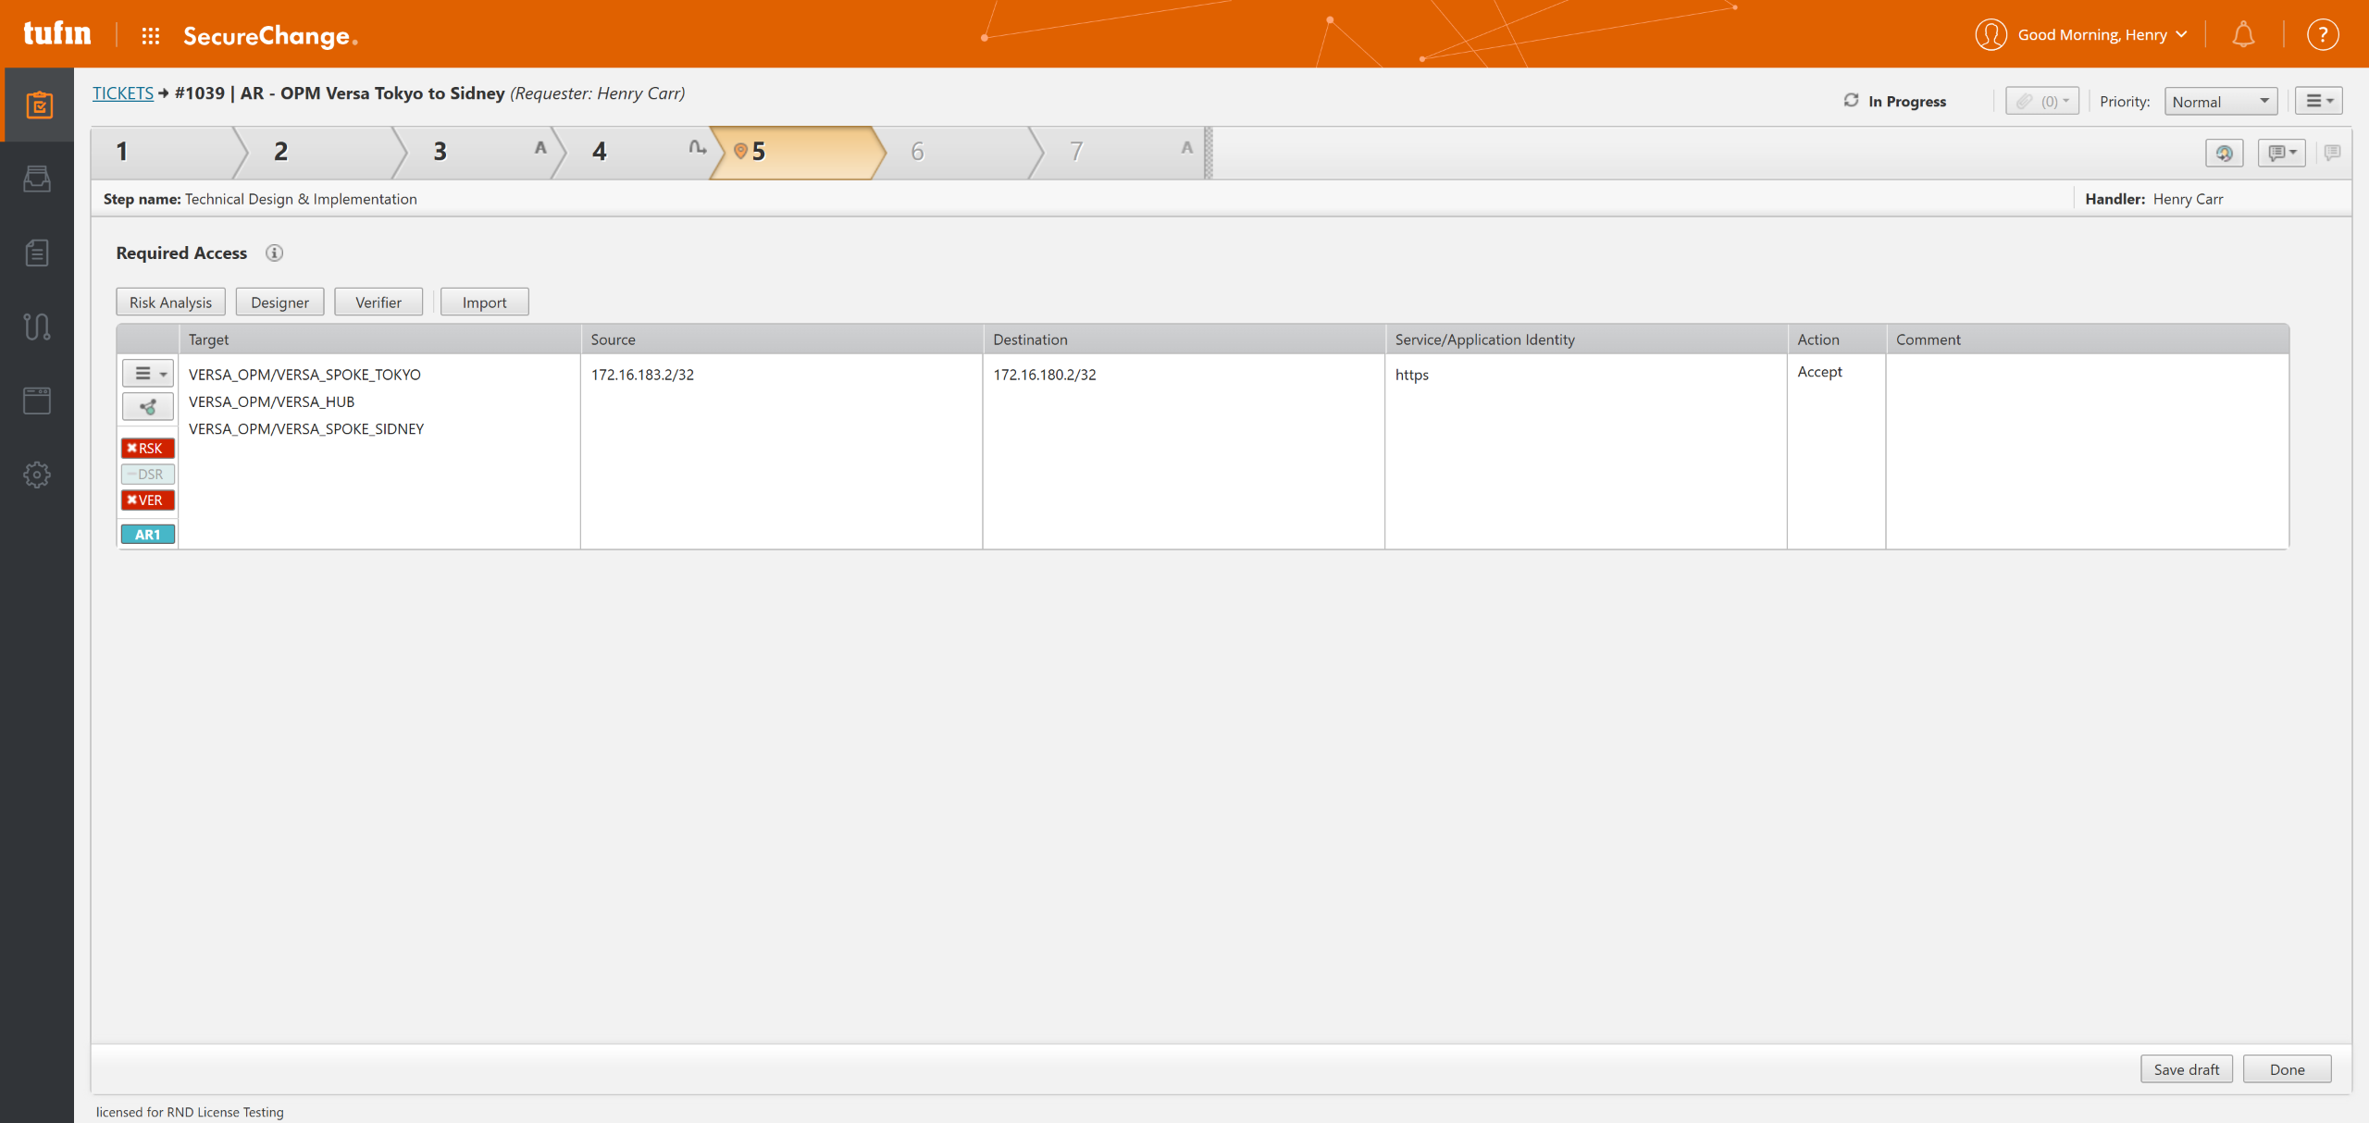The width and height of the screenshot is (2369, 1123).
Task: Click the Risk Analysis button
Action: pyautogui.click(x=170, y=302)
